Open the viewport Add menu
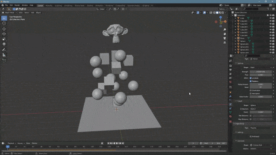Screen dimensions: 276x155 (x=33, y=12)
